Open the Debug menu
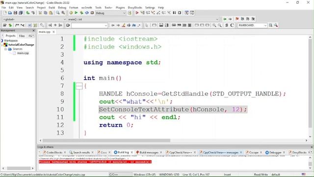 coord(62,8)
